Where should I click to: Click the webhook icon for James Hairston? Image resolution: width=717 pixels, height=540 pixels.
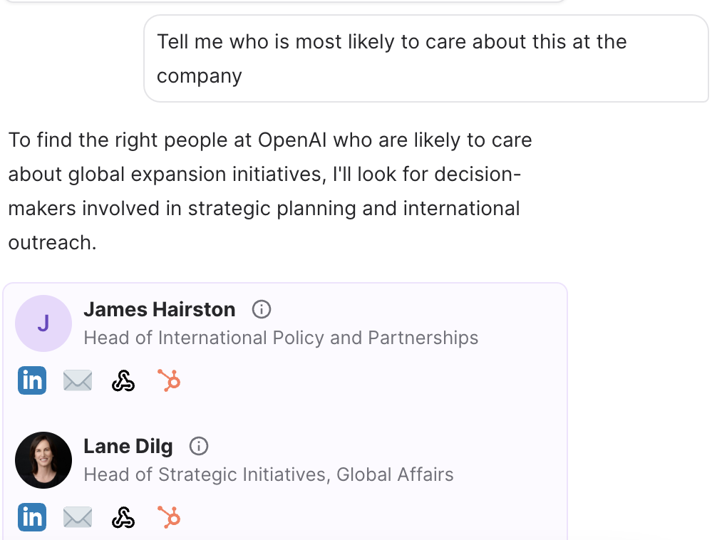tap(123, 381)
